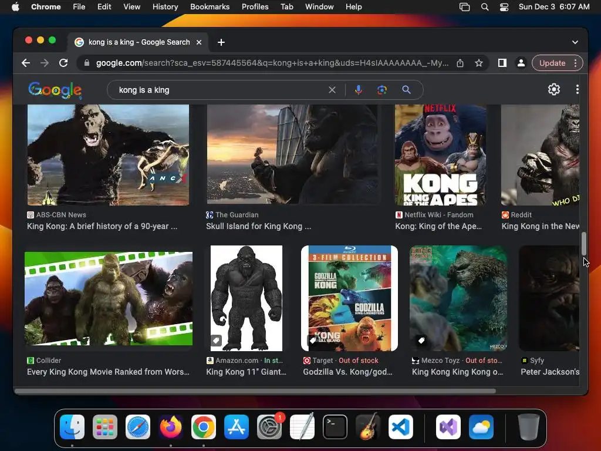This screenshot has width=601, height=451.
Task: Launch GarageBand from the dock
Action: (x=368, y=427)
